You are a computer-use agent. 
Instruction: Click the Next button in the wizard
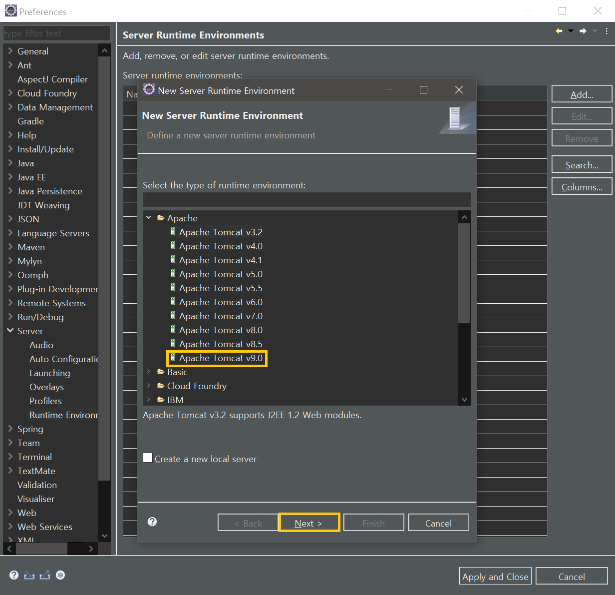[x=309, y=523]
